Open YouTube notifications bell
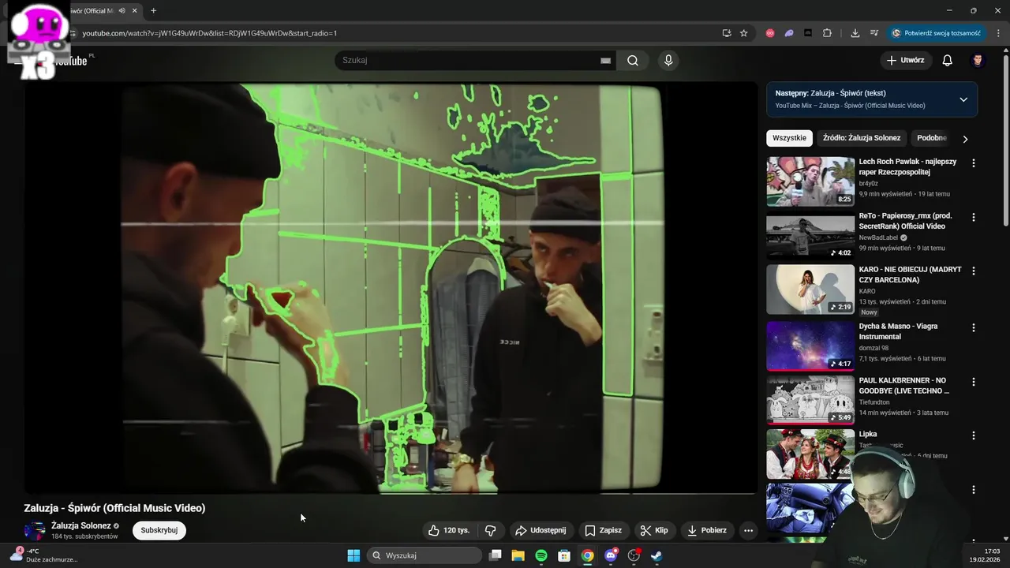The height and width of the screenshot is (568, 1010). click(x=948, y=61)
